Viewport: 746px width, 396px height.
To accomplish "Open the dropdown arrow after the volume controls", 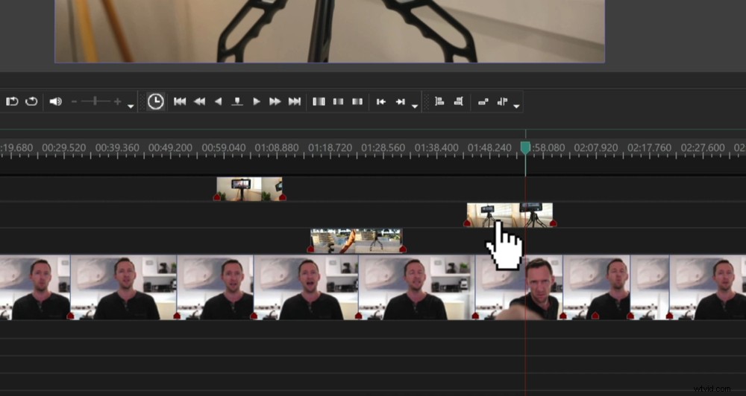I will 131,106.
